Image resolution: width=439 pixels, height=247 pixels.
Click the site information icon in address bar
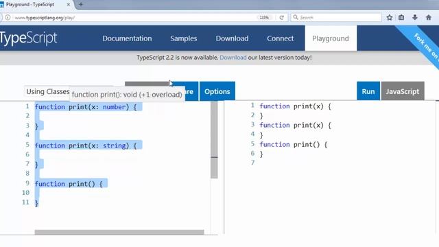(x=8, y=17)
